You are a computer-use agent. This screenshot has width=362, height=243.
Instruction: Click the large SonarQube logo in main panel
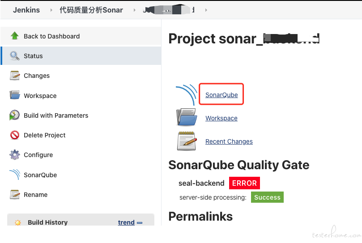(186, 95)
